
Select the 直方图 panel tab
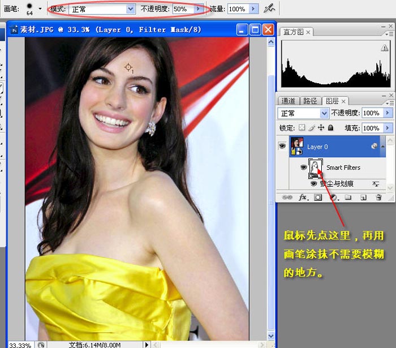tap(293, 32)
